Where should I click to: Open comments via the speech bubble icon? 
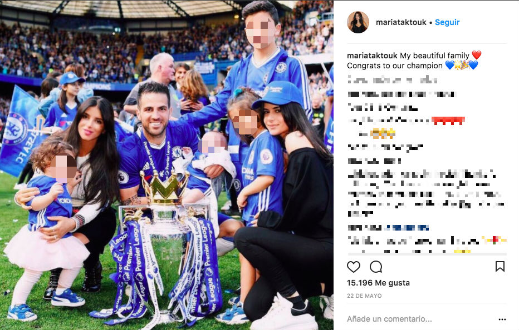pyautogui.click(x=376, y=267)
